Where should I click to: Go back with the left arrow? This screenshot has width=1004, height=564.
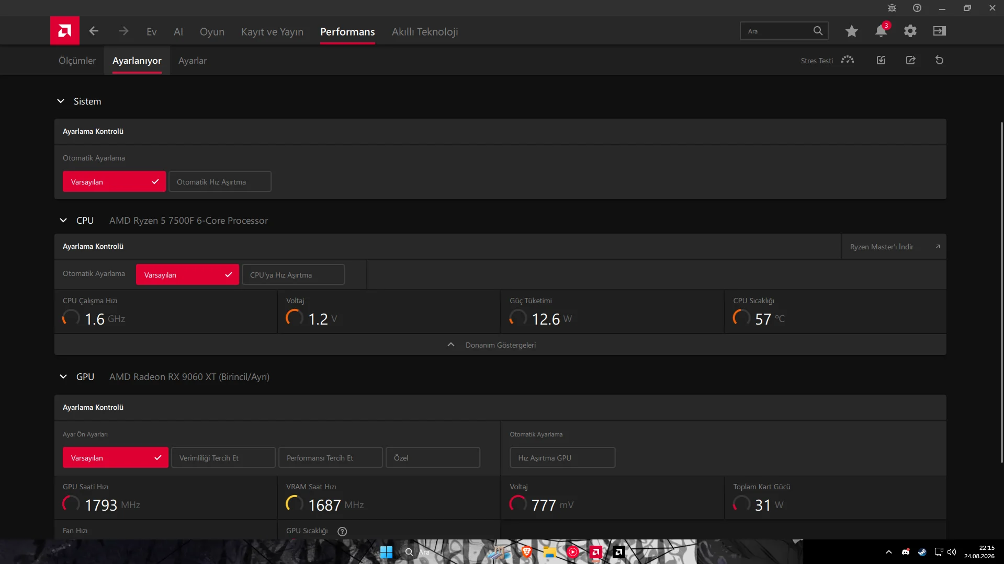pyautogui.click(x=94, y=31)
